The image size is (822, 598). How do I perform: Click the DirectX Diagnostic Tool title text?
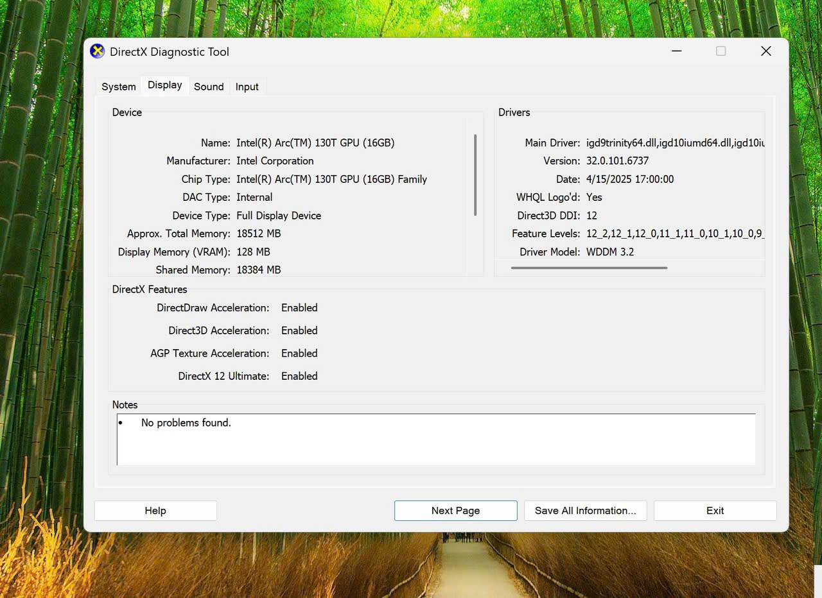point(170,52)
